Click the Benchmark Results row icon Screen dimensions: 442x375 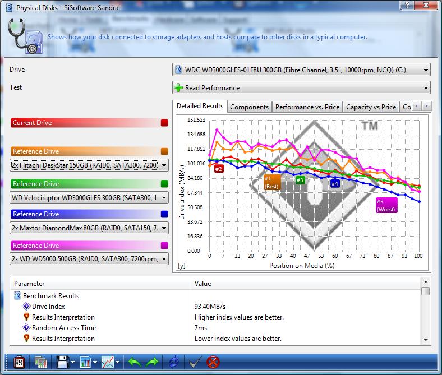(17, 295)
